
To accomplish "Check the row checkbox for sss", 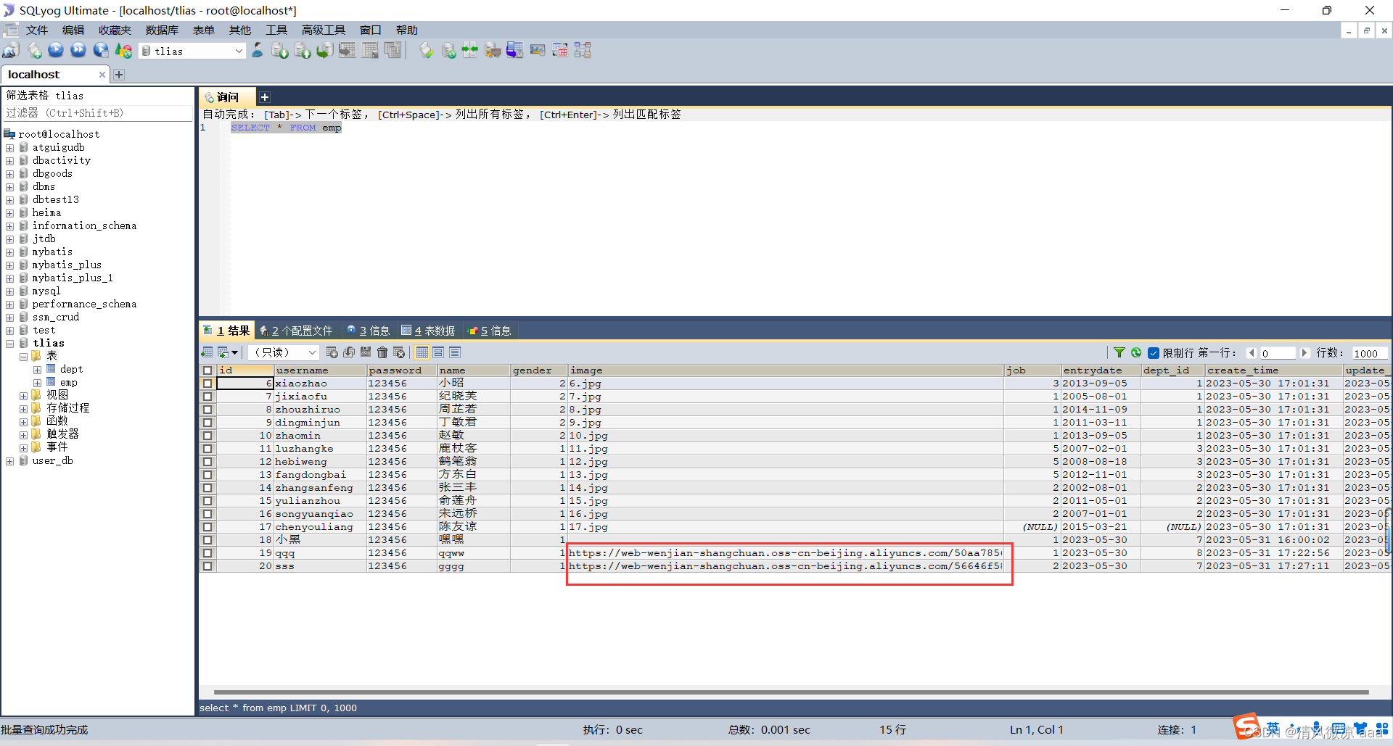I will [207, 566].
